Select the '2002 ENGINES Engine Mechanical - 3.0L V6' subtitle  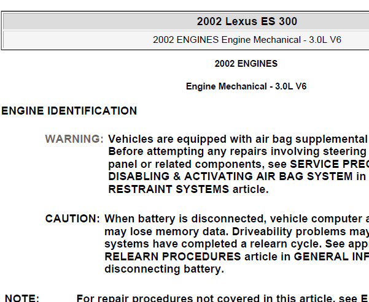click(247, 40)
